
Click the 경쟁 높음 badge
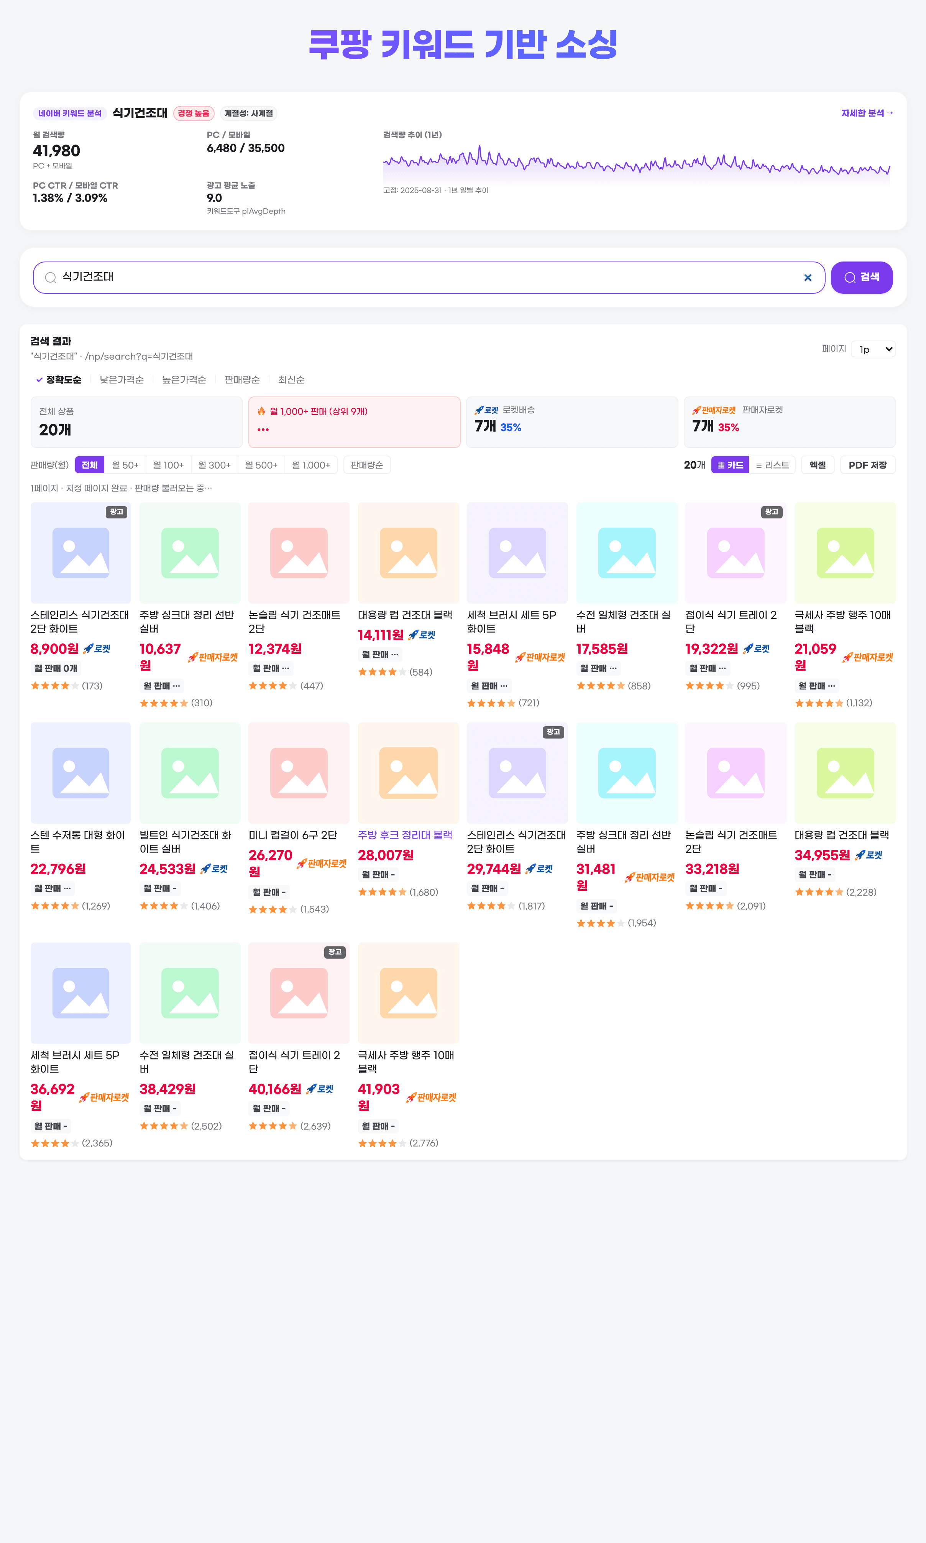tap(194, 113)
